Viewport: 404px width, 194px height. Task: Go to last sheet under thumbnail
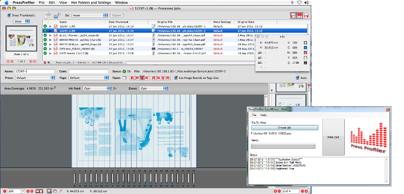(35, 61)
